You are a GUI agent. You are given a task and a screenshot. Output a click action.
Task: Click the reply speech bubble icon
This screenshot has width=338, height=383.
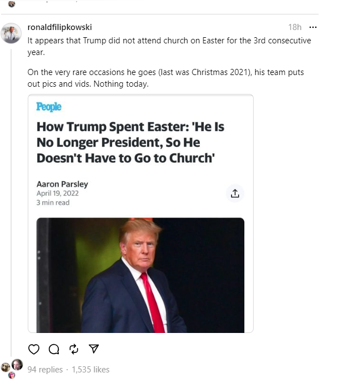coord(54,349)
